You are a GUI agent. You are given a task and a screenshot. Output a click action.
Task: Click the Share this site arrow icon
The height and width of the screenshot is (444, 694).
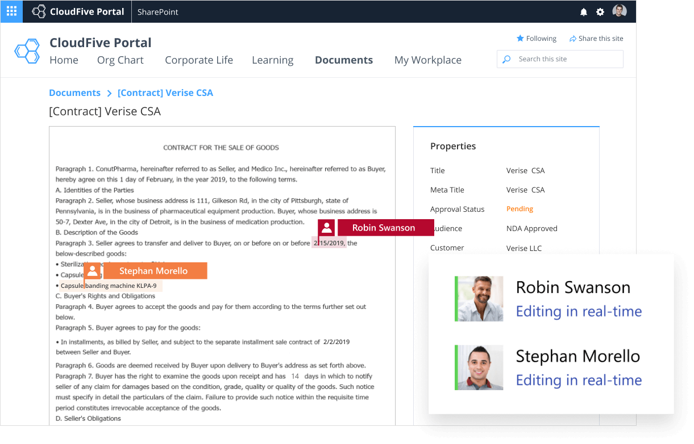pos(572,39)
